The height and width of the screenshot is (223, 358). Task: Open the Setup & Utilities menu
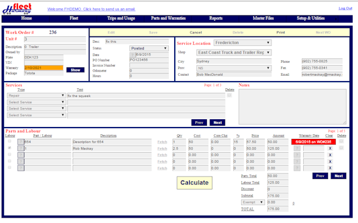(x=310, y=18)
